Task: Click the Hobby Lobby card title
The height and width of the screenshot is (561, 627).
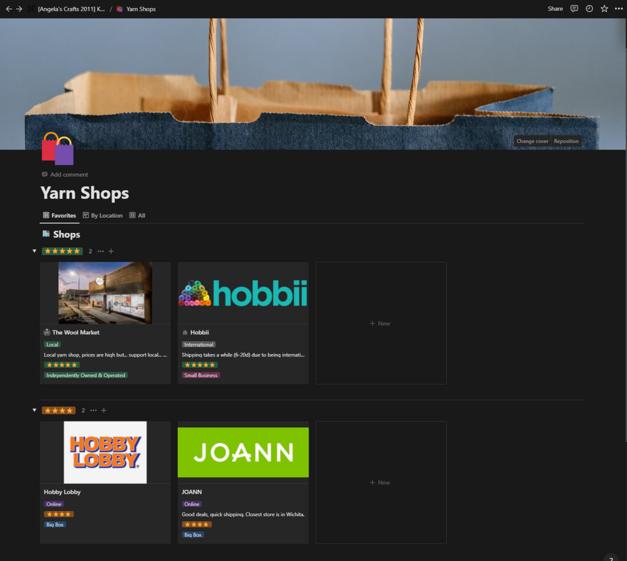Action: 62,492
